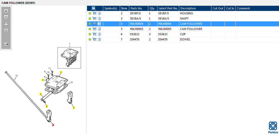
Task: Add CLIP 352622 to the cart
Action: click(95, 34)
